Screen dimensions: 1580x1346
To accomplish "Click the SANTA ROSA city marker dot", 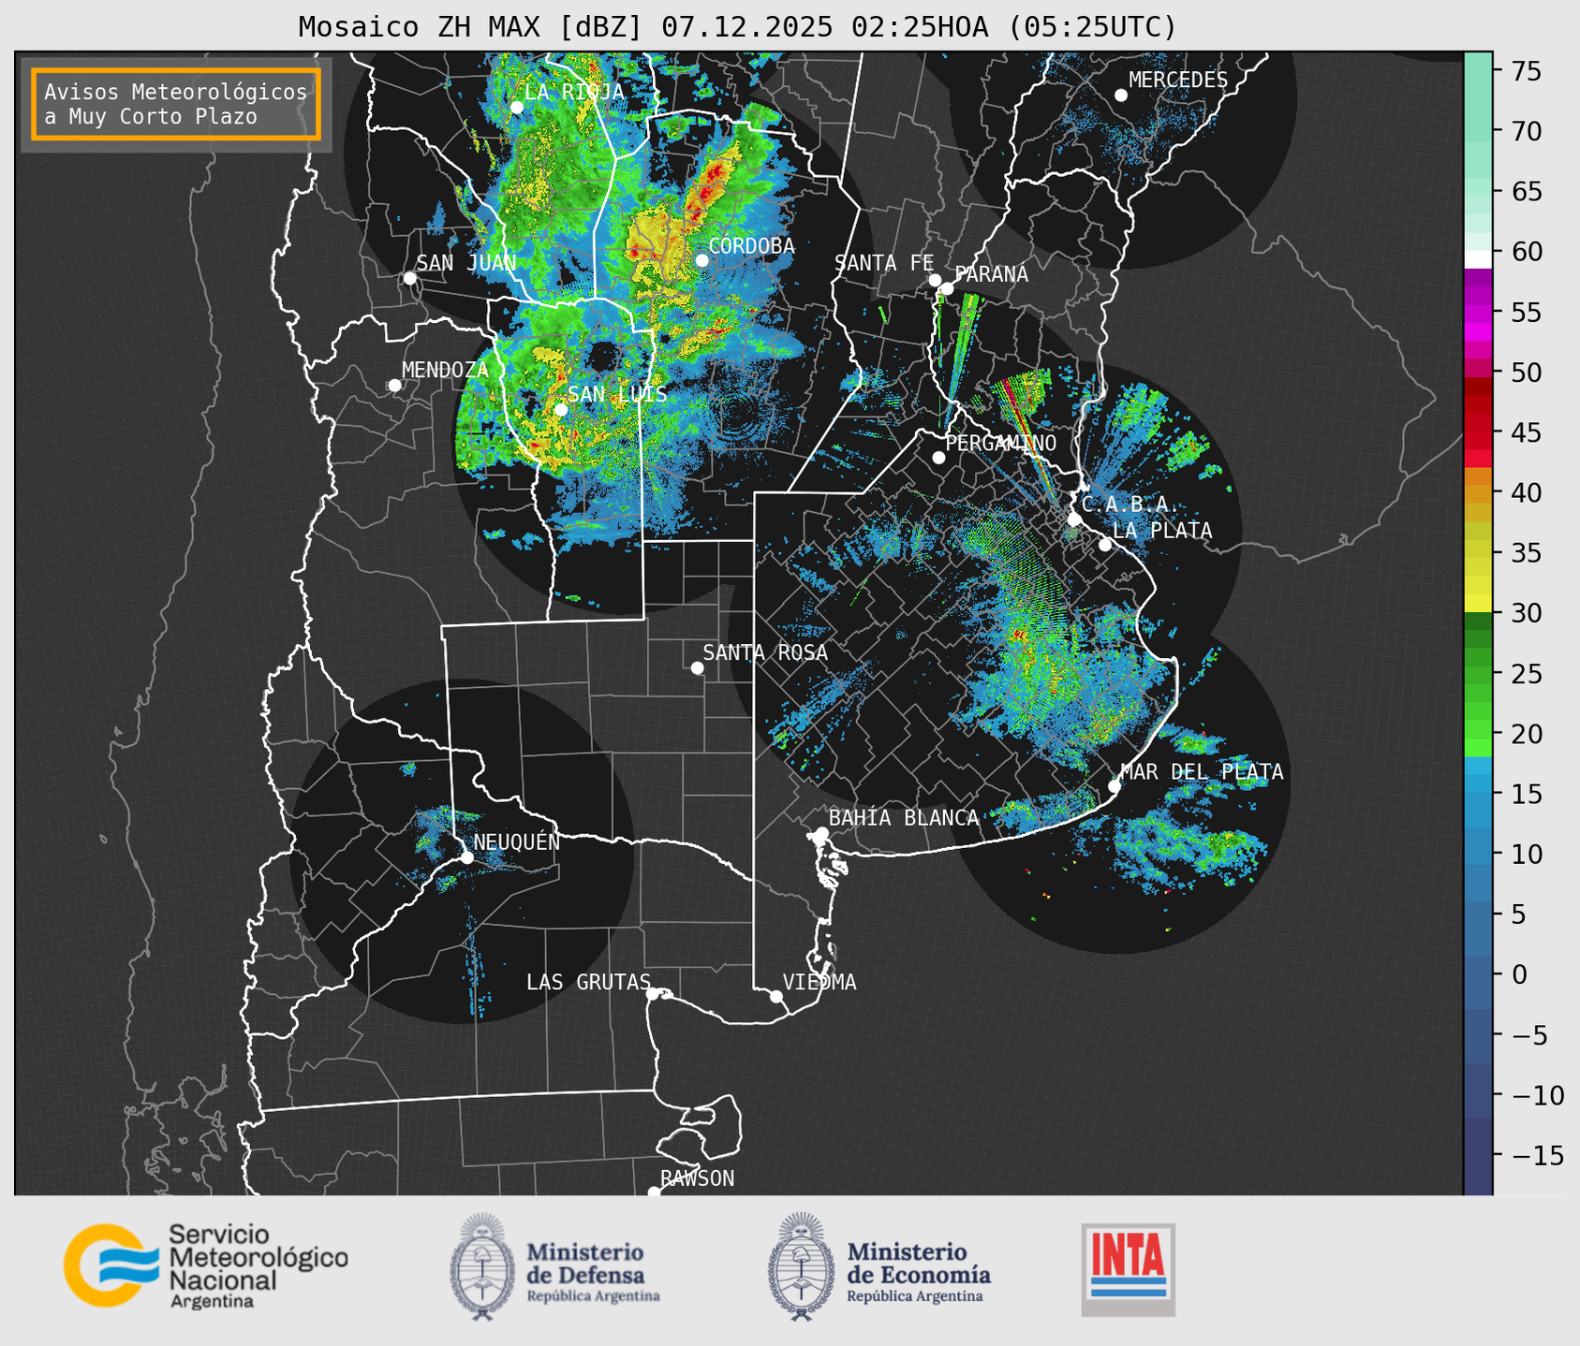I will pos(697,667).
